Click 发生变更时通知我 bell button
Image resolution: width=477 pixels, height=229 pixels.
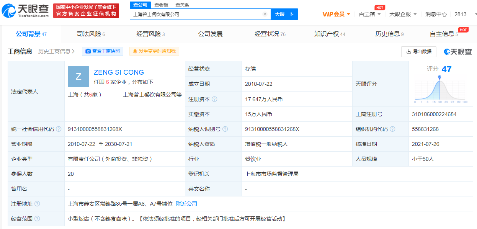point(154,51)
